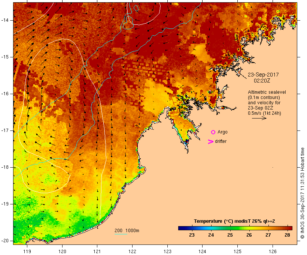Click the 'Argo' legend label

pos(223,132)
